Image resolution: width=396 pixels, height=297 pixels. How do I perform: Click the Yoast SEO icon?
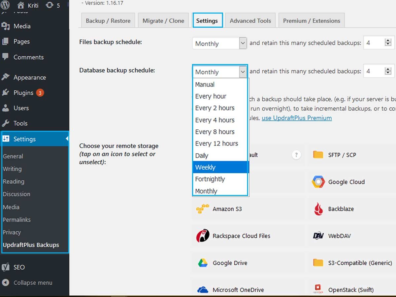[5, 267]
